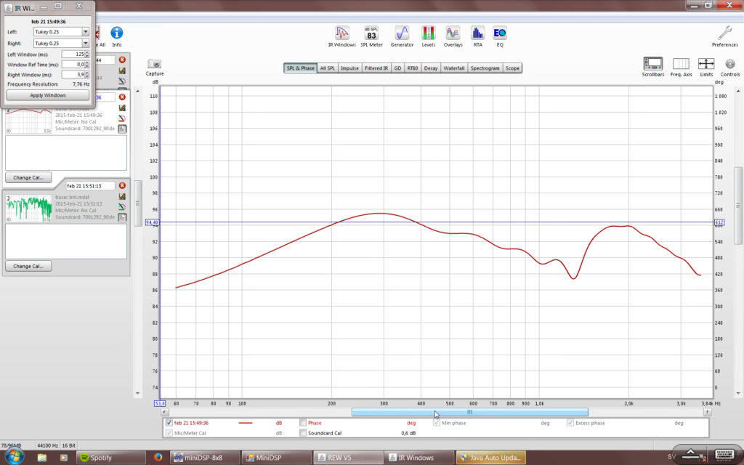The height and width of the screenshot is (465, 744).
Task: Open Preferences wrench icon
Action: pos(724,33)
